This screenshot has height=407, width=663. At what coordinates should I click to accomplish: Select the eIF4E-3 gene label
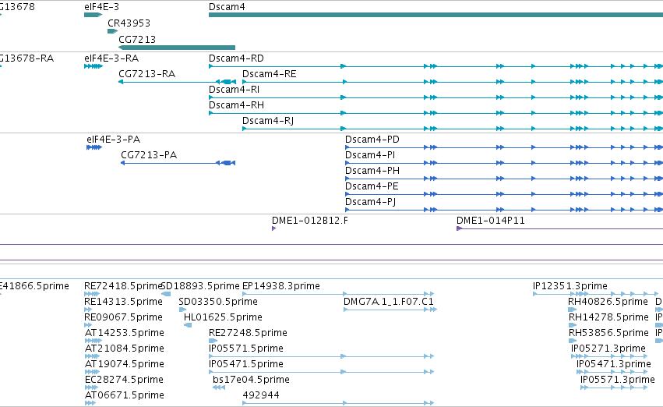[x=101, y=7]
